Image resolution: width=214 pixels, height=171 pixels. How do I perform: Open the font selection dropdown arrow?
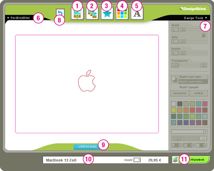click(x=205, y=132)
